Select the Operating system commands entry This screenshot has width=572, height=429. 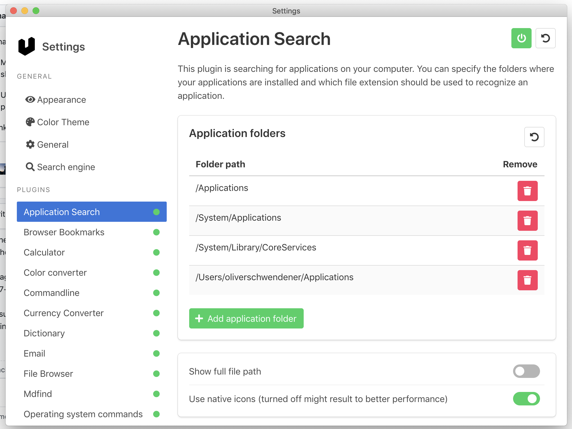83,414
